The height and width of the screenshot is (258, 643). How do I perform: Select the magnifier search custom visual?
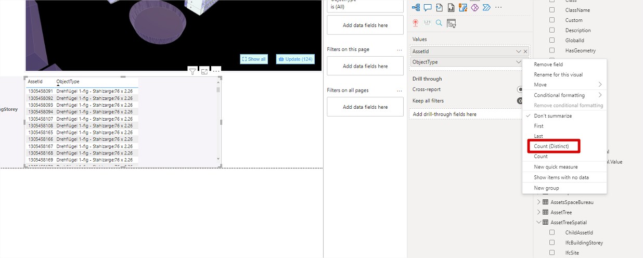[x=440, y=23]
